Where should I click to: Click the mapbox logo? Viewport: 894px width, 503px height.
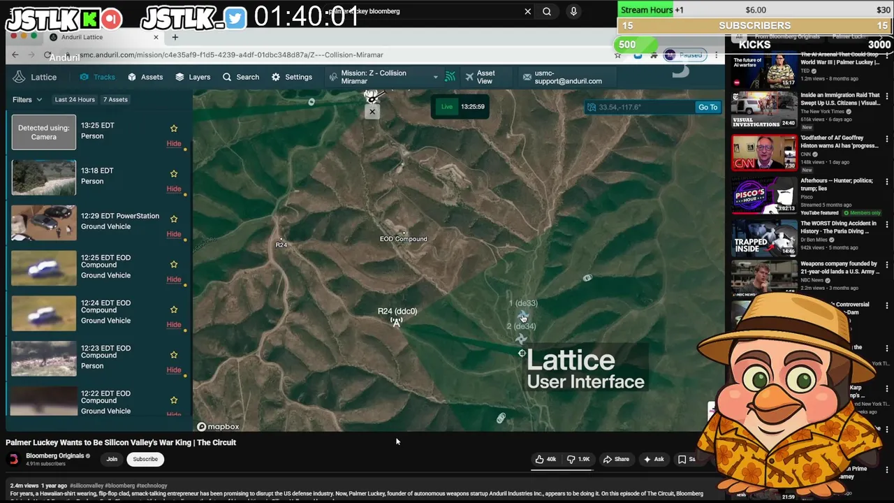tap(218, 426)
